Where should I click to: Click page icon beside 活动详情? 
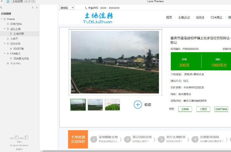pyautogui.click(x=11, y=49)
